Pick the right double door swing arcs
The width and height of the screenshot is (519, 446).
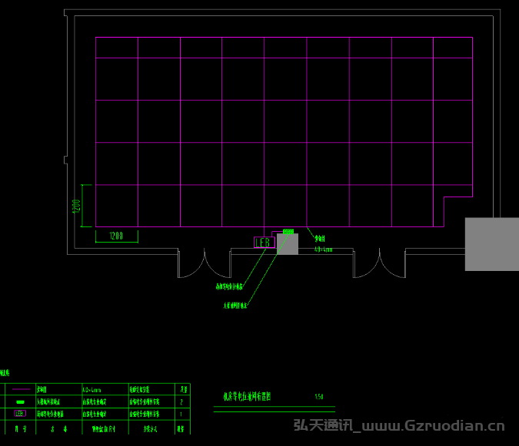pos(379,263)
